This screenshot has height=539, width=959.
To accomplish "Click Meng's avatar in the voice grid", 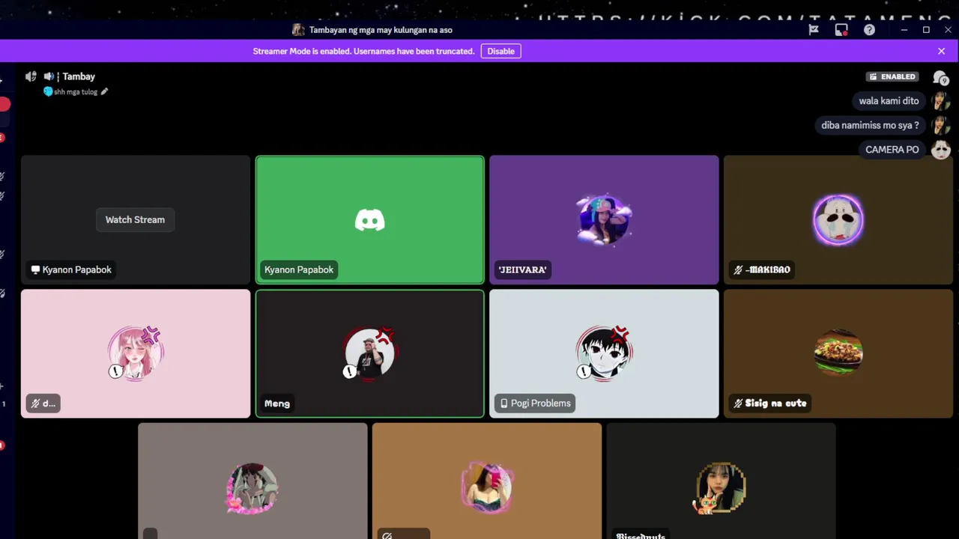I will pos(370,353).
